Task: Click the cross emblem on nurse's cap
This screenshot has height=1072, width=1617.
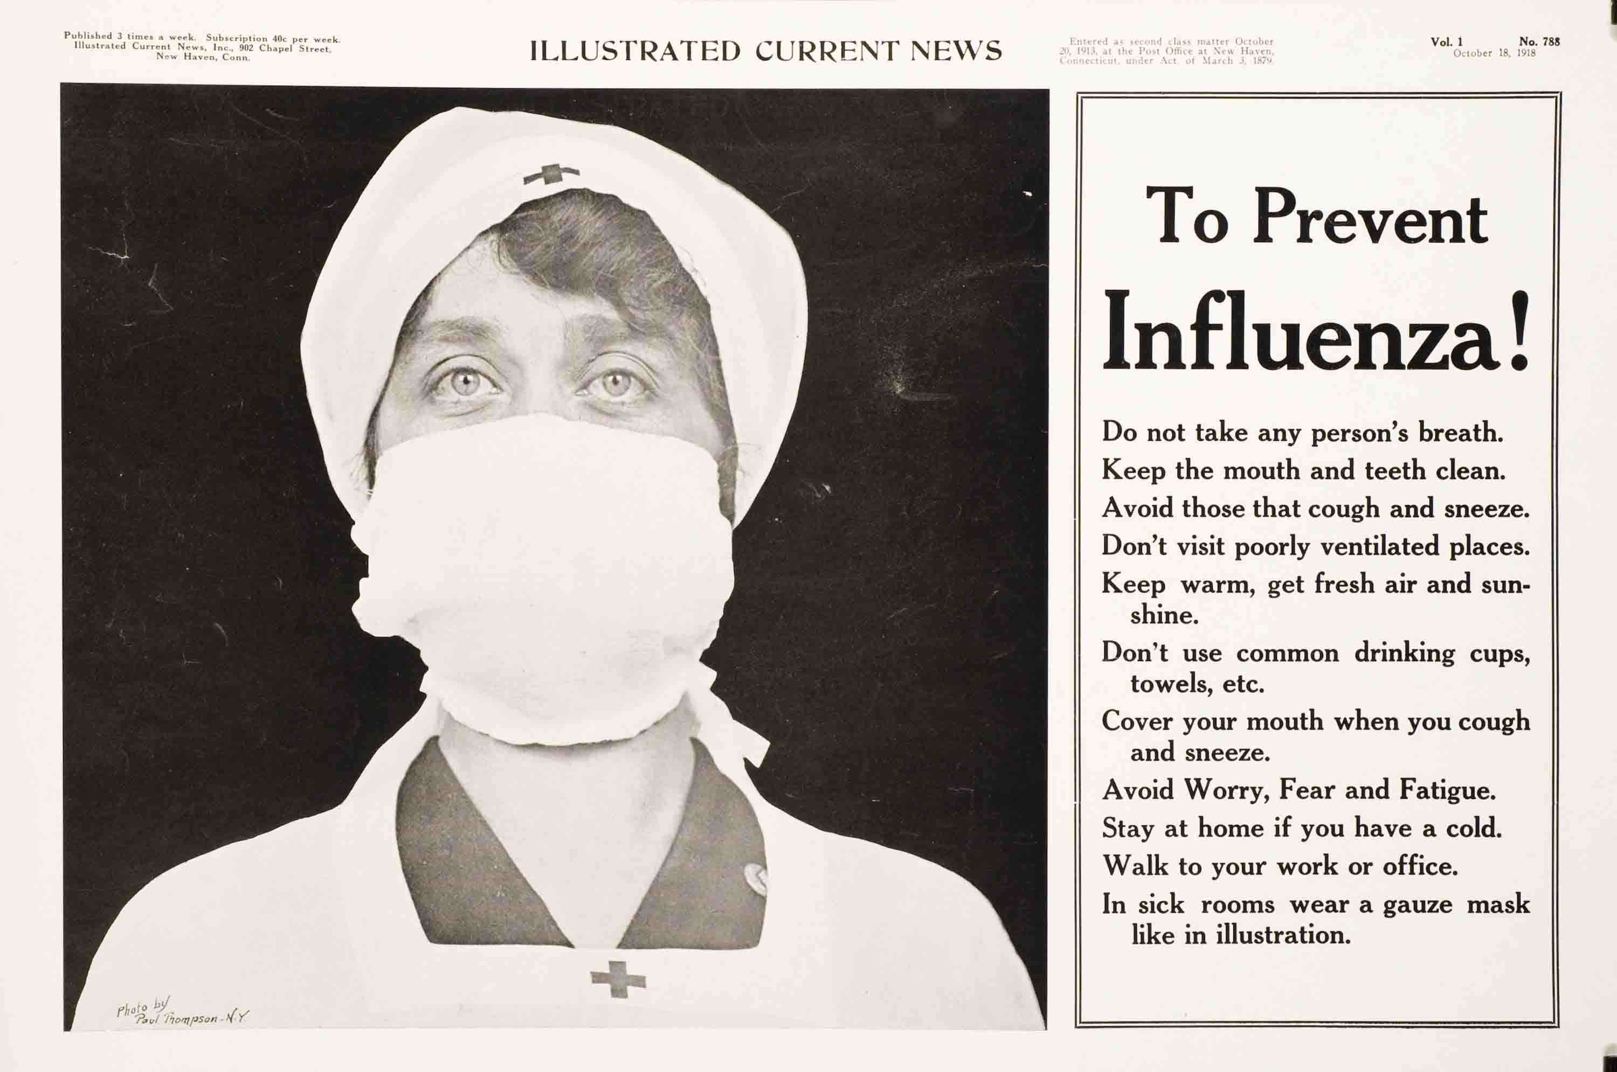Action: pyautogui.click(x=551, y=175)
